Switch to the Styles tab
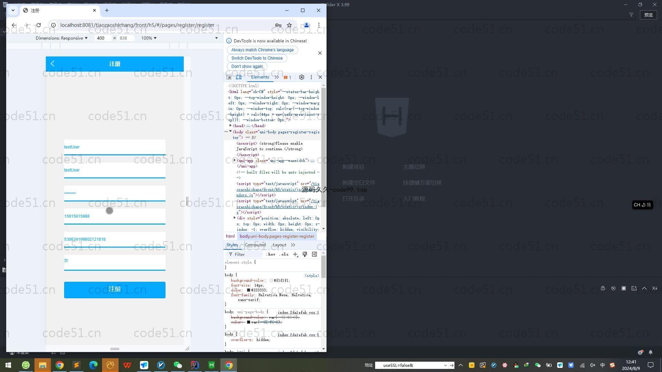The height and width of the screenshot is (372, 662). (232, 245)
